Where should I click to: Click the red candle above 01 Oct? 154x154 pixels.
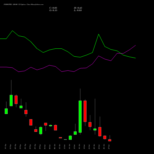(x=46, y=124)
